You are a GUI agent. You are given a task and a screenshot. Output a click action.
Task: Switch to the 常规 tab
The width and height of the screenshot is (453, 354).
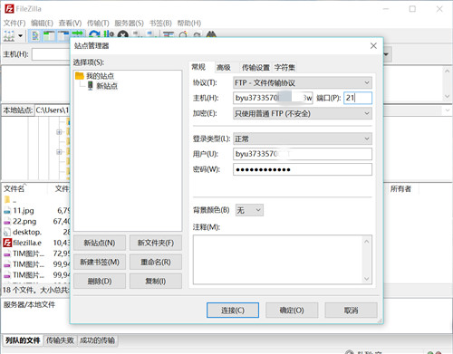(198, 67)
